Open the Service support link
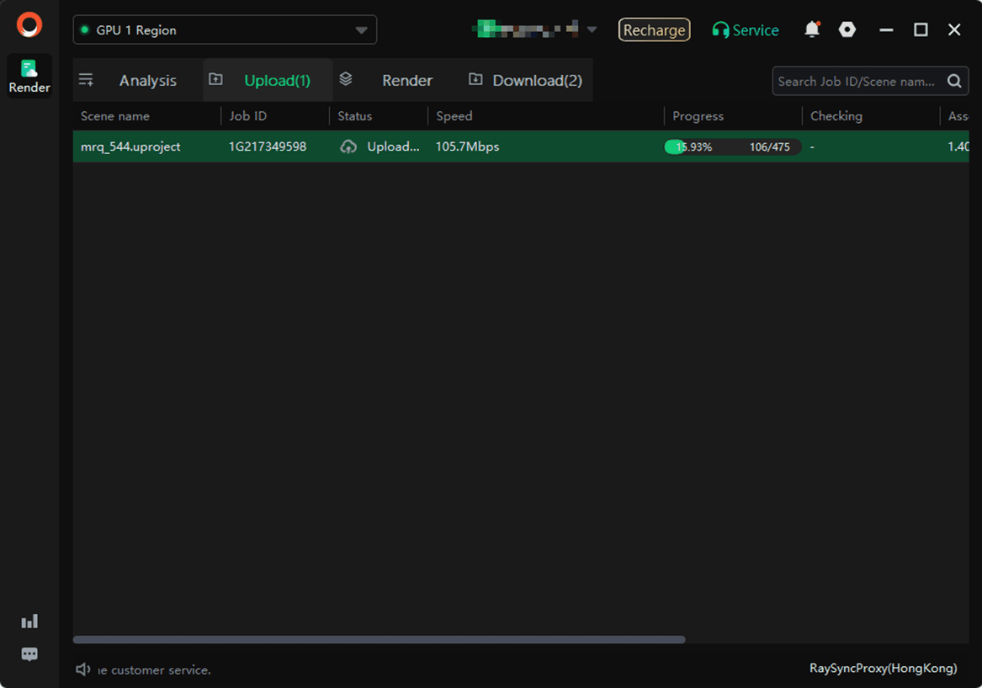 746,30
